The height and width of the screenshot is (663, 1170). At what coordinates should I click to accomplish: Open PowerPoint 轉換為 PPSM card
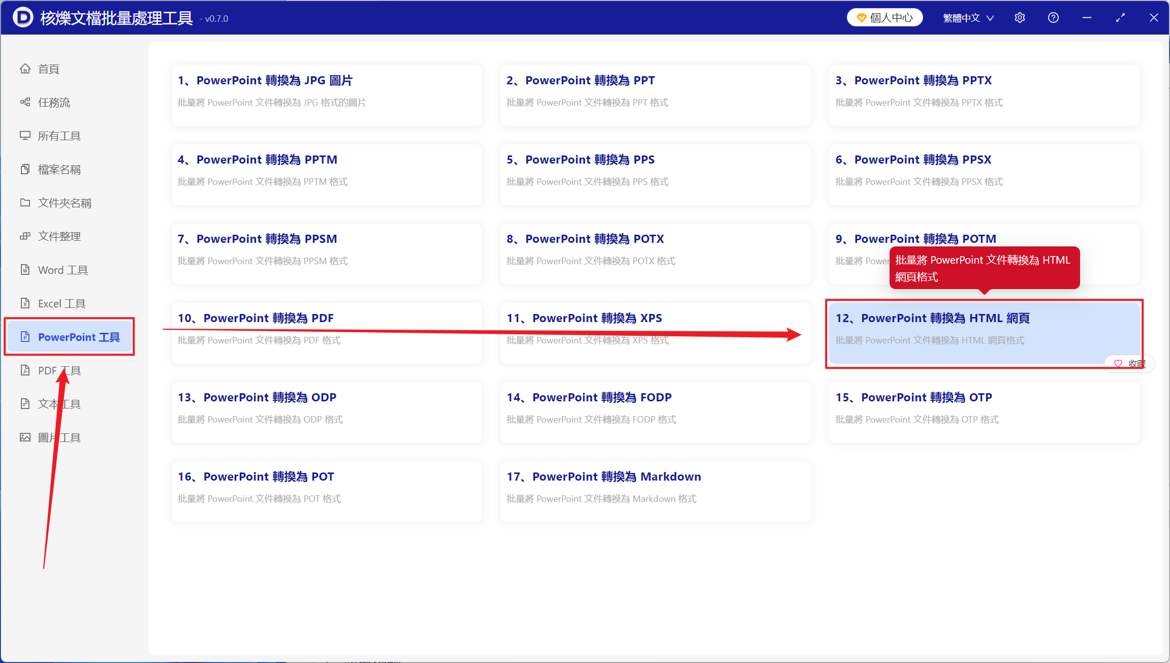coord(327,254)
